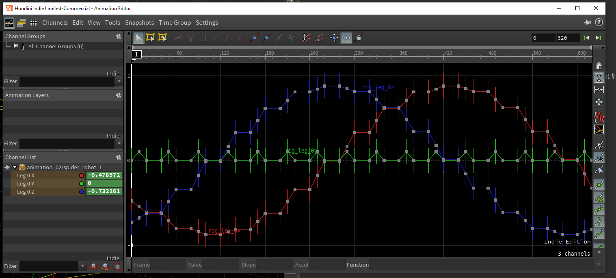Open the Time Group menu

point(175,23)
